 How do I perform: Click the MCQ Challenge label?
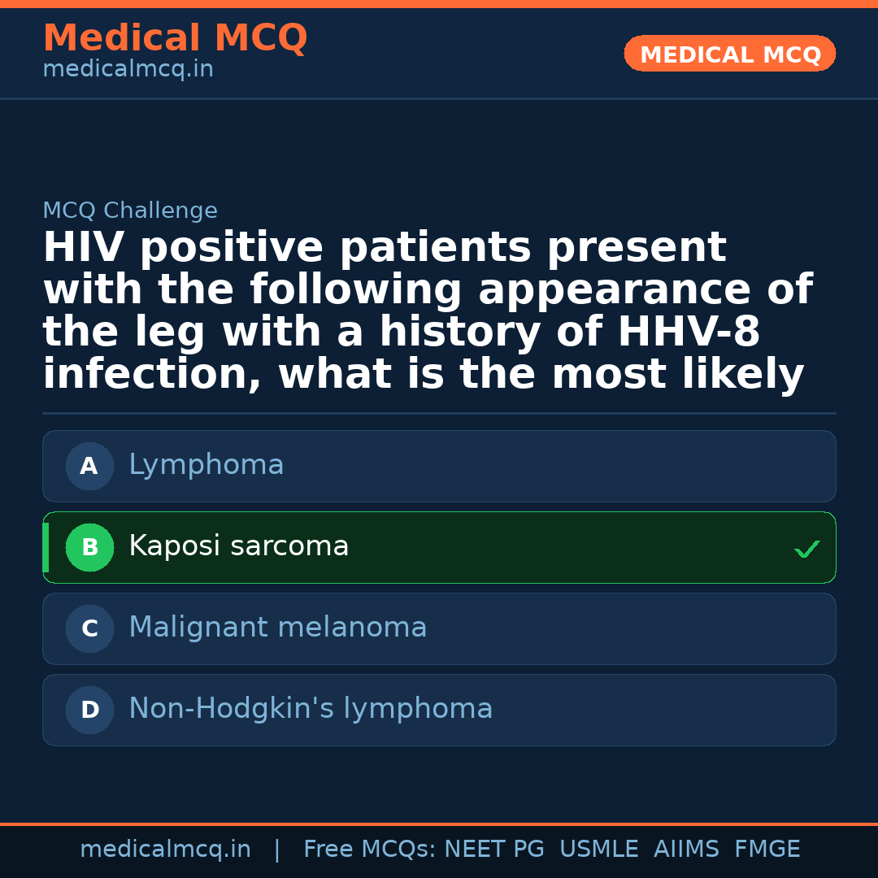click(x=130, y=211)
